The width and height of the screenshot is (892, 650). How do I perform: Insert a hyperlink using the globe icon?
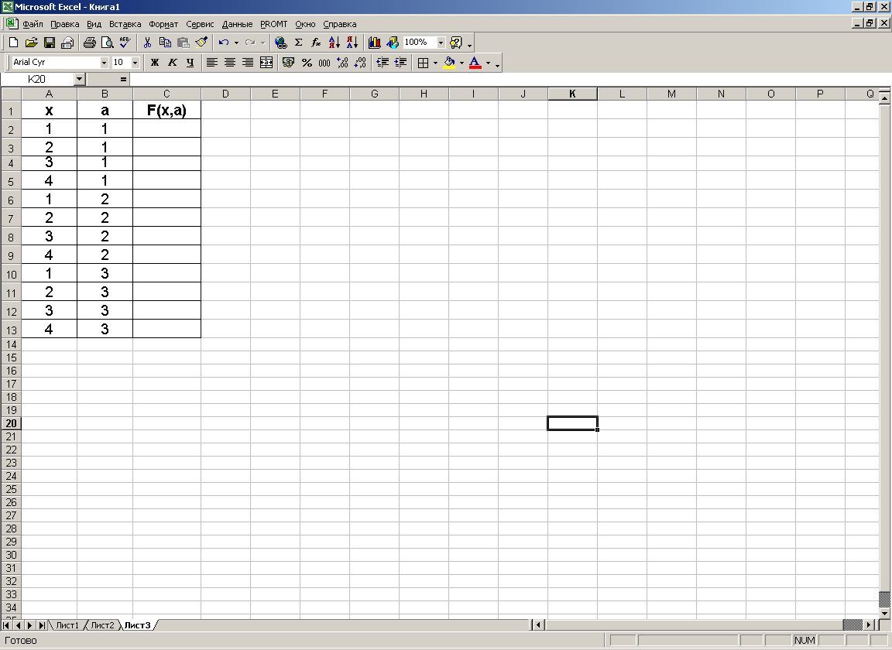click(280, 43)
